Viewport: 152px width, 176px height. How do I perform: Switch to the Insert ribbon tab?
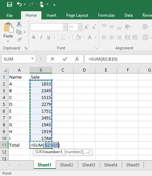tap(51, 15)
